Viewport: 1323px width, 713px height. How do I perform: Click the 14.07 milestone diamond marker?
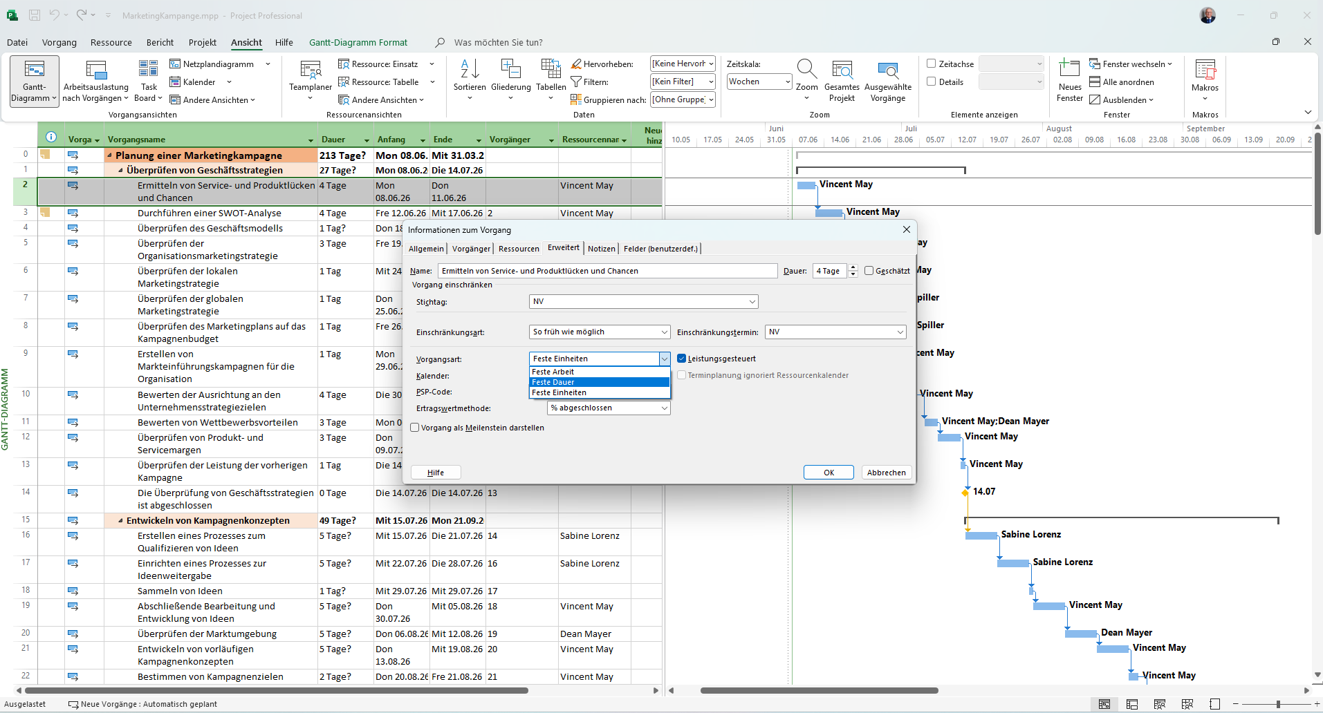[965, 493]
